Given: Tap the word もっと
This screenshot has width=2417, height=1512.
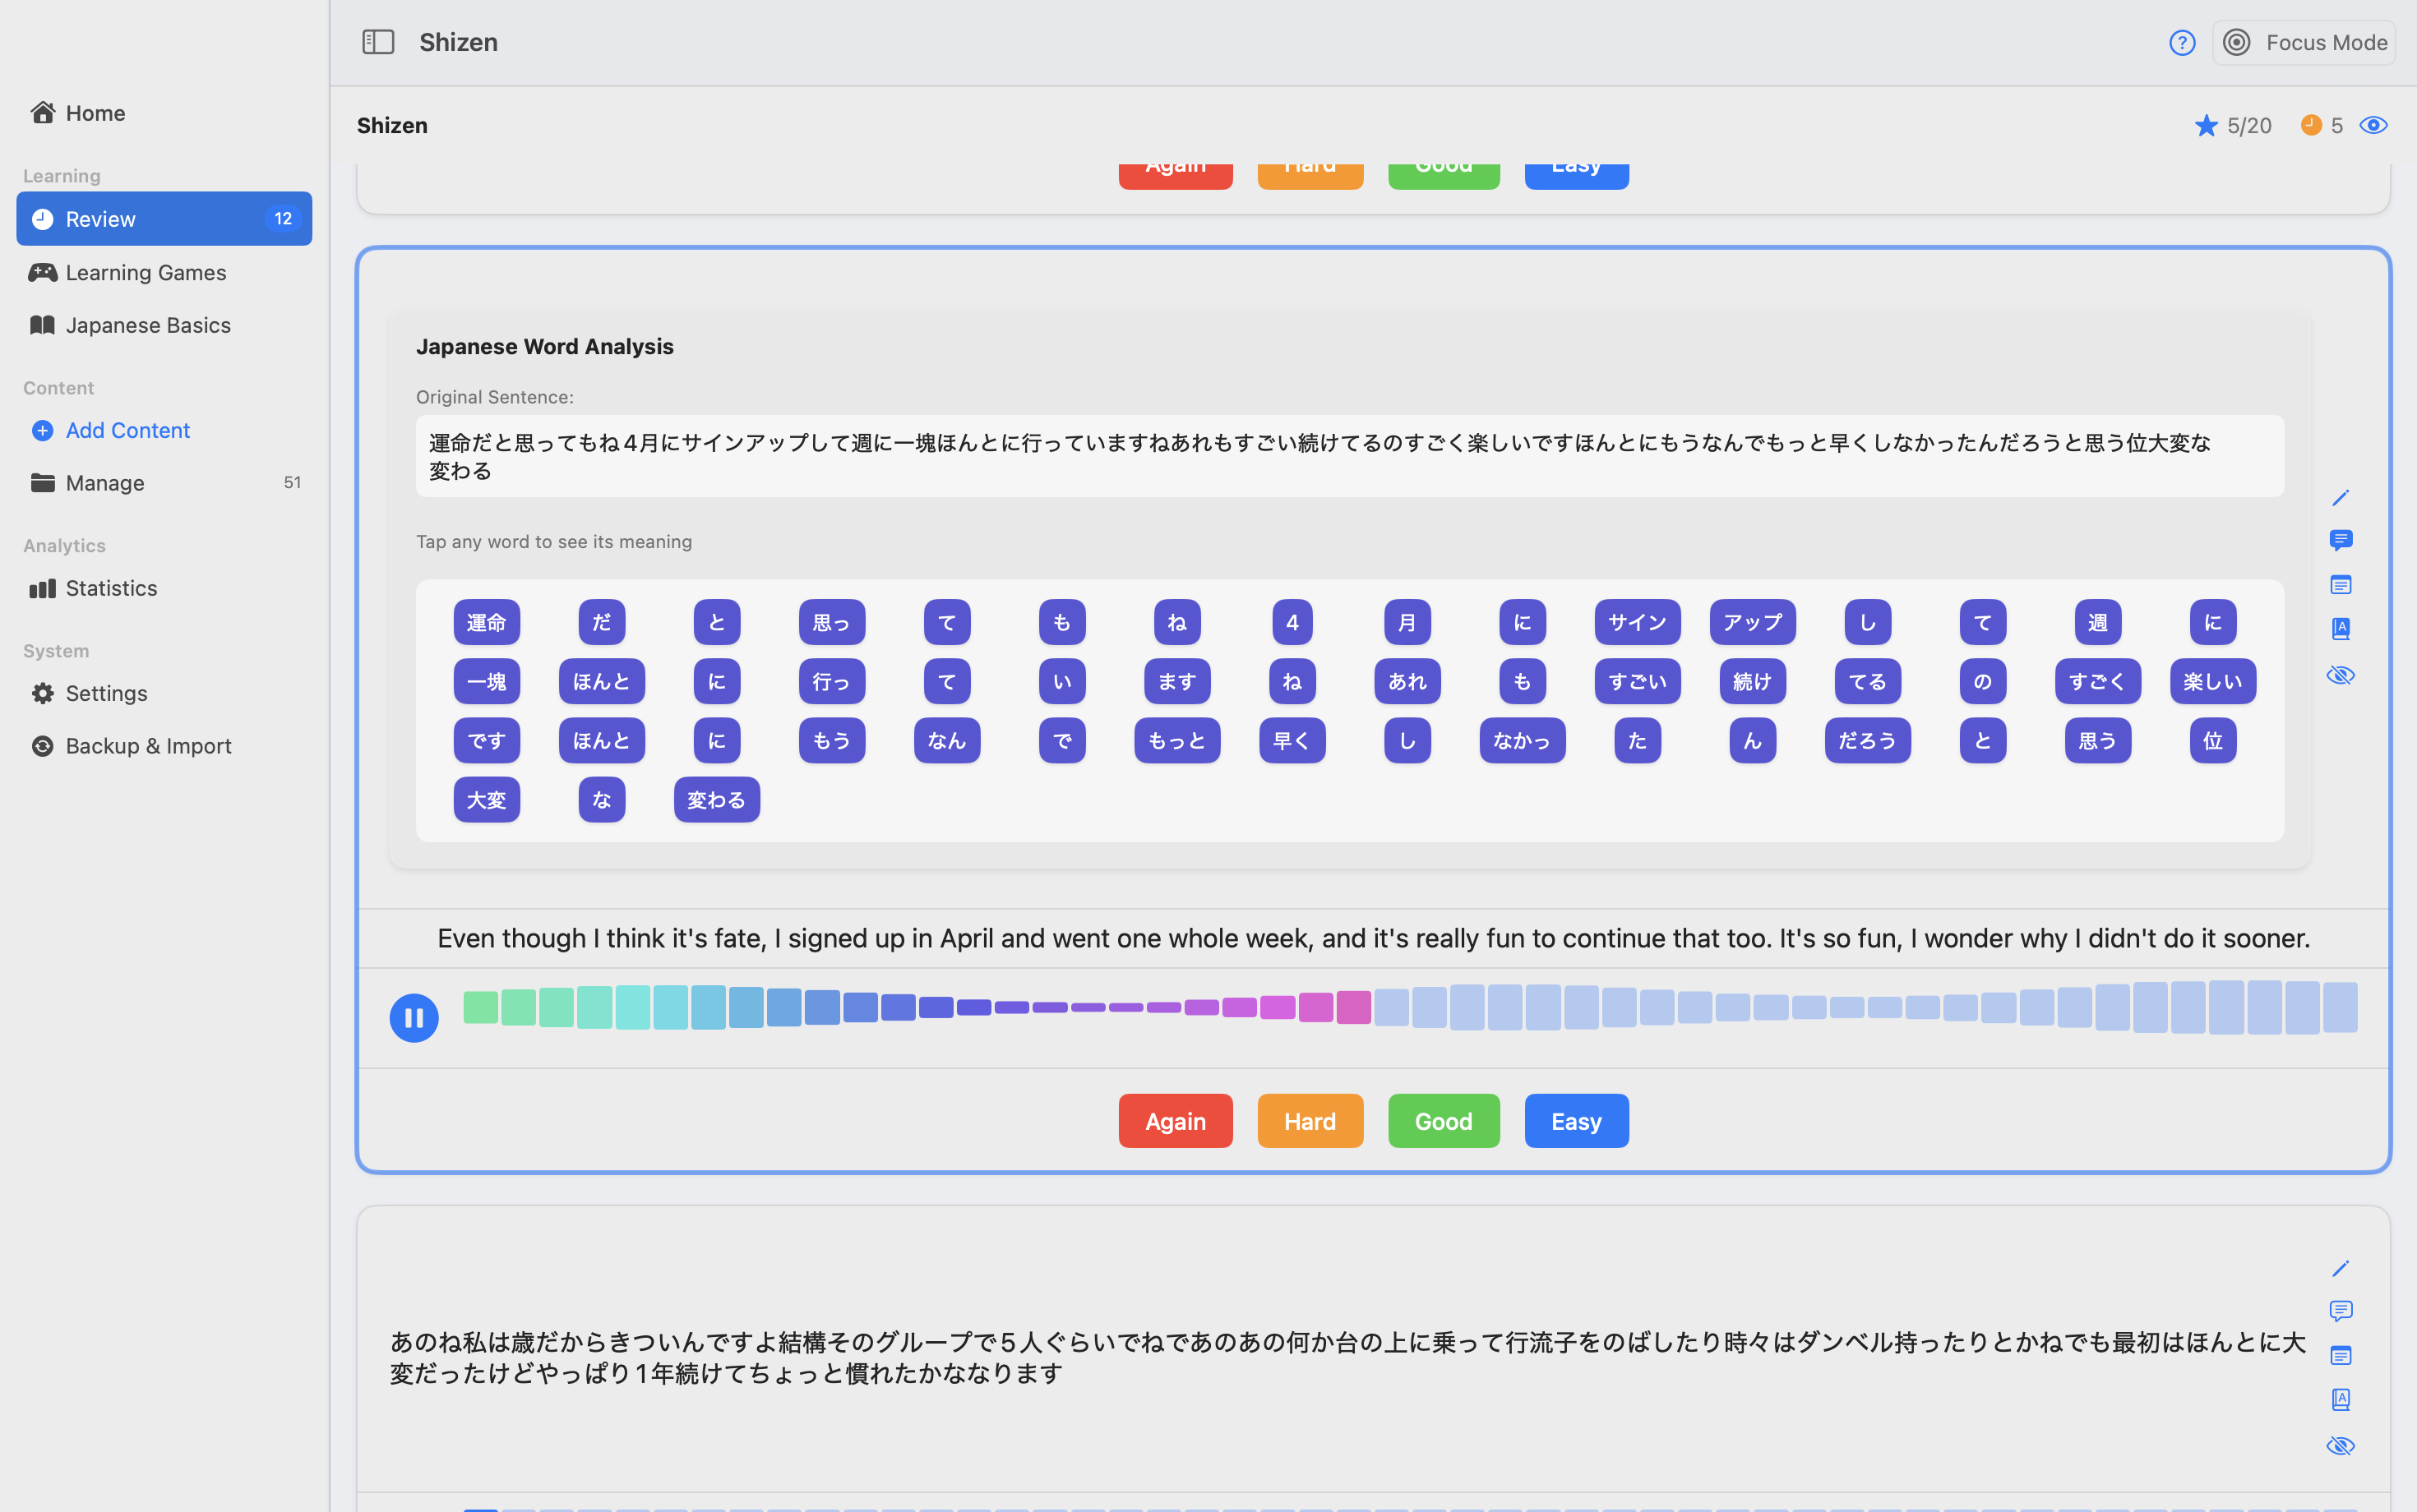Looking at the screenshot, I should tap(1177, 741).
